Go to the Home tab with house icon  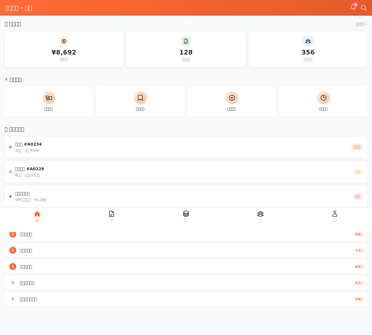tap(37, 216)
